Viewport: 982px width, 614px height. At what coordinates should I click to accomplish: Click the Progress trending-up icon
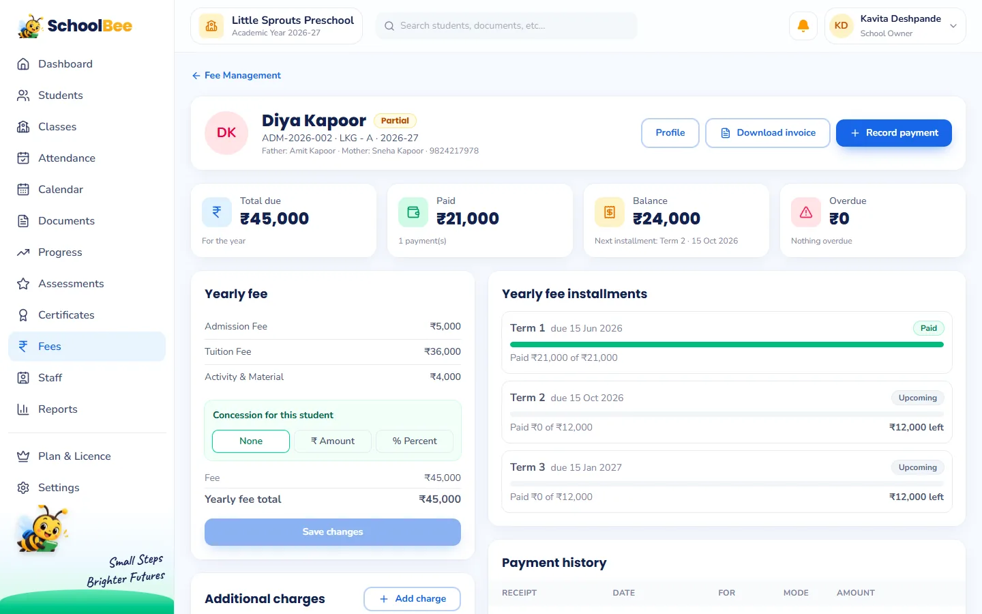coord(23,252)
